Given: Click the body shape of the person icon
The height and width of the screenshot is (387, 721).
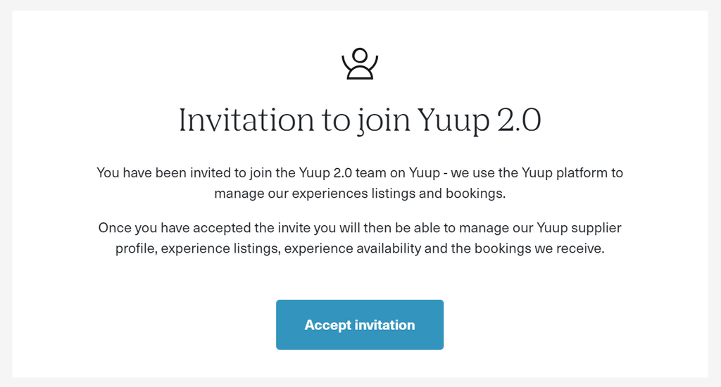Looking at the screenshot, I should [x=360, y=72].
